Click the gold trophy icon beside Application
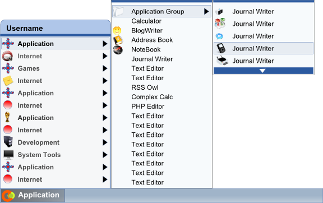323x203 pixels. click(7, 117)
